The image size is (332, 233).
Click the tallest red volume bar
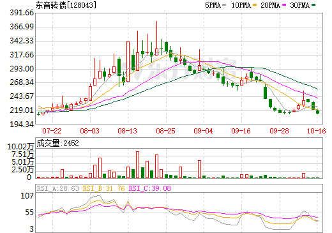137,165
